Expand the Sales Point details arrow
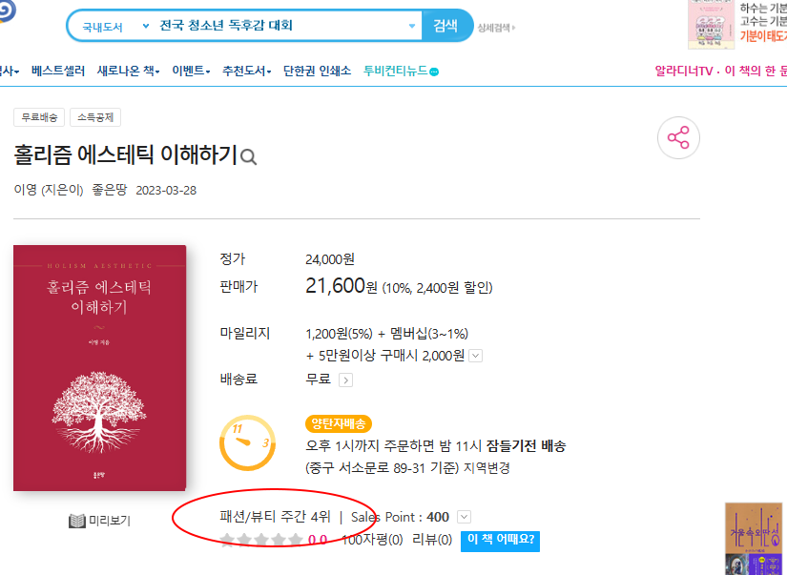Viewport: 787px width, 575px height. point(464,517)
